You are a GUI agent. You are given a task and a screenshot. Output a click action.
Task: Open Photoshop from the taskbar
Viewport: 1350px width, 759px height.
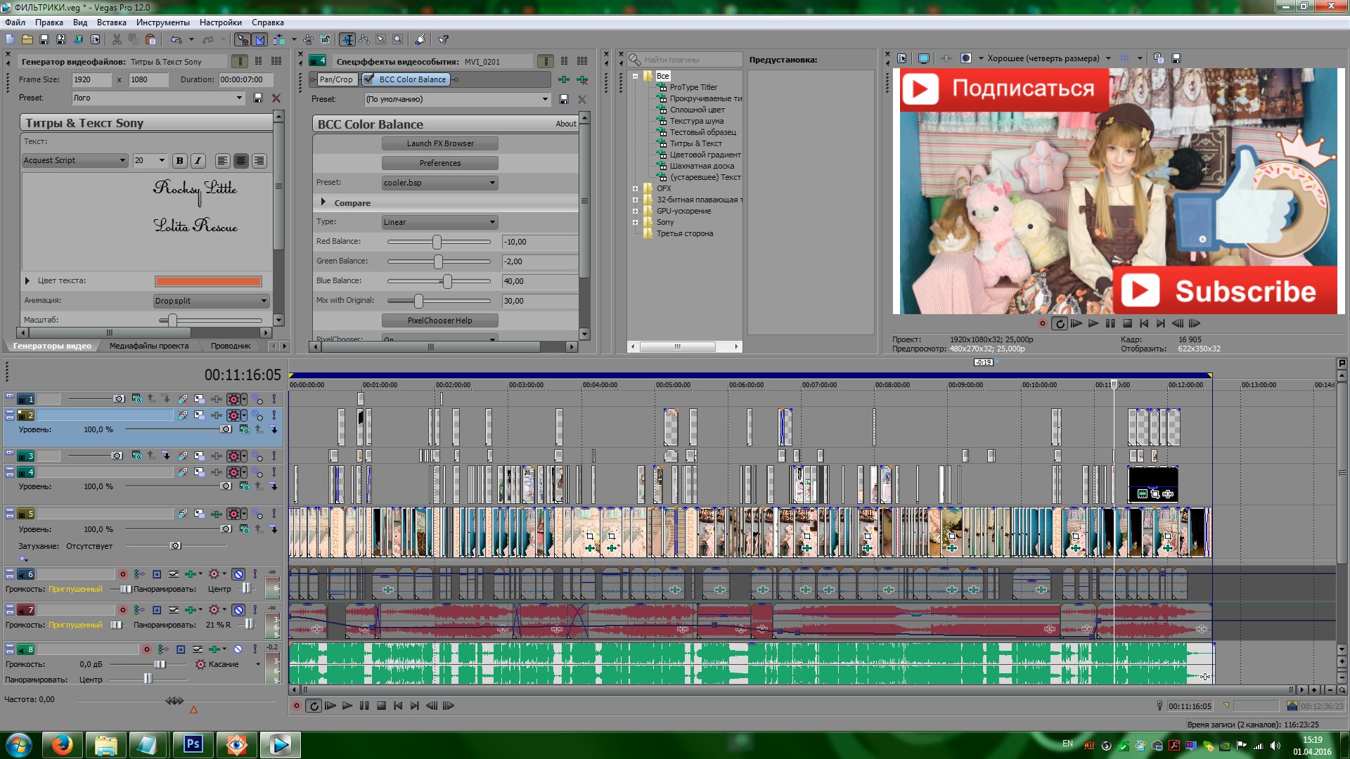pos(193,744)
